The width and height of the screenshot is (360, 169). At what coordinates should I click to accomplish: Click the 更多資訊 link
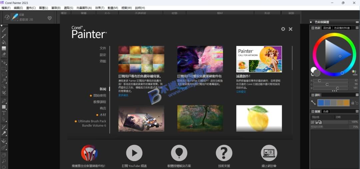[123, 95]
